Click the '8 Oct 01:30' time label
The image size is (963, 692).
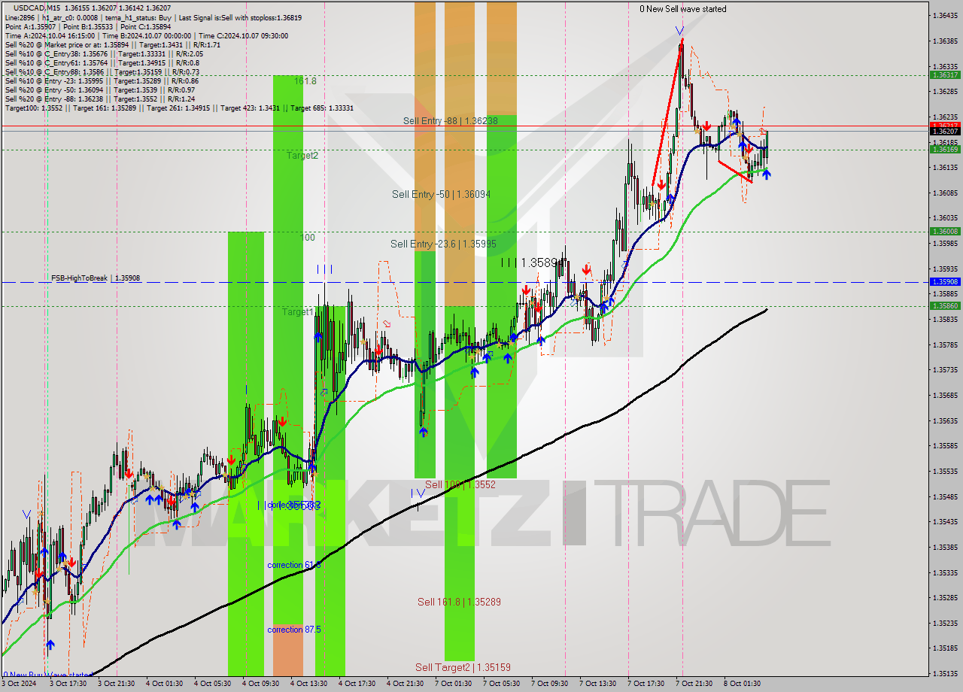[x=742, y=684]
